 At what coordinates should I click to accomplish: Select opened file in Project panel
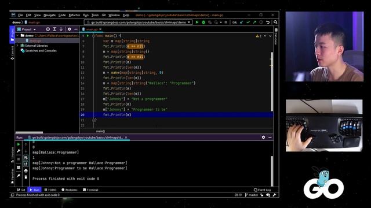(48, 29)
